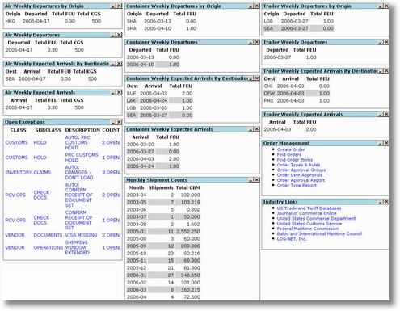Open the CLAIMS subclass link
Image resolution: width=400 pixels, height=311 pixels.
tap(42, 172)
